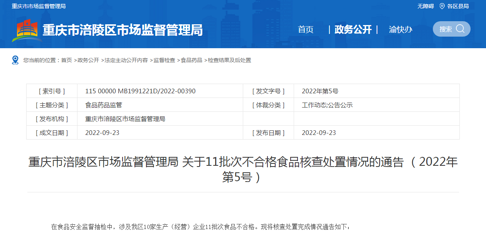This screenshot has height=234, width=486.
Task: Click 首页 in the breadcrumb trail
Action: pos(66,60)
